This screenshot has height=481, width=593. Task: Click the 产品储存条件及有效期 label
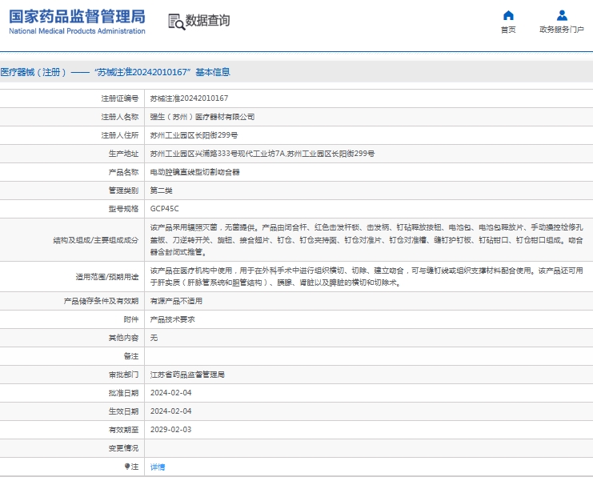(102, 302)
